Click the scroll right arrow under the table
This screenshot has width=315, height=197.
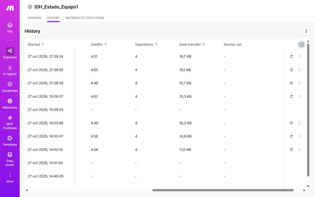[304, 190]
